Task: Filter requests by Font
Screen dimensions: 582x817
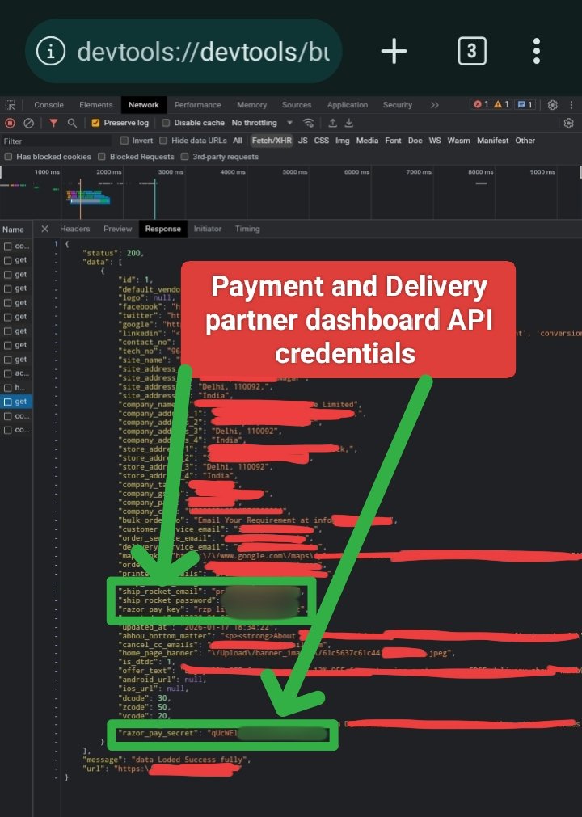Action: click(394, 141)
